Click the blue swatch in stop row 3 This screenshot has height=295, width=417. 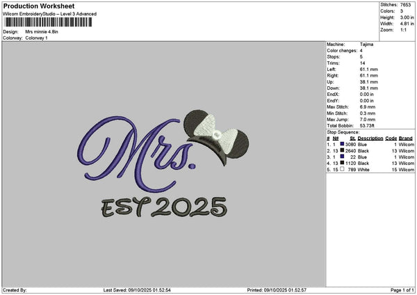click(x=342, y=157)
